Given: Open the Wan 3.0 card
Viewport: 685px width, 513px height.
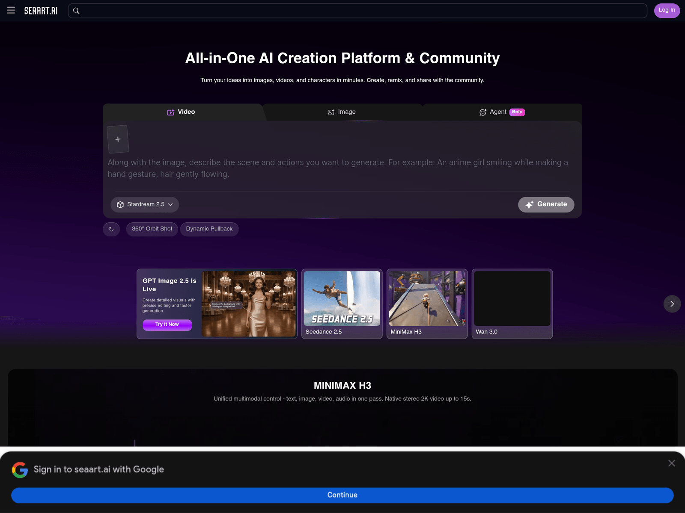Looking at the screenshot, I should (512, 304).
